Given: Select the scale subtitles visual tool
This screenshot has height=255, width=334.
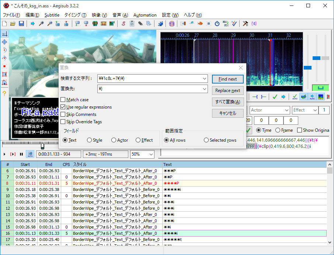Looking at the screenshot, I should pyautogui.click(x=4, y=66).
